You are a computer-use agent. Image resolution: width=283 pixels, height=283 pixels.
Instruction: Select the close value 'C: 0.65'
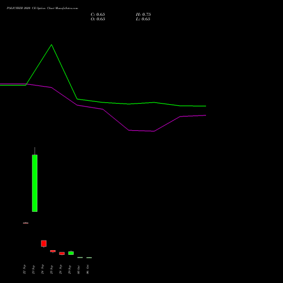pos(98,15)
